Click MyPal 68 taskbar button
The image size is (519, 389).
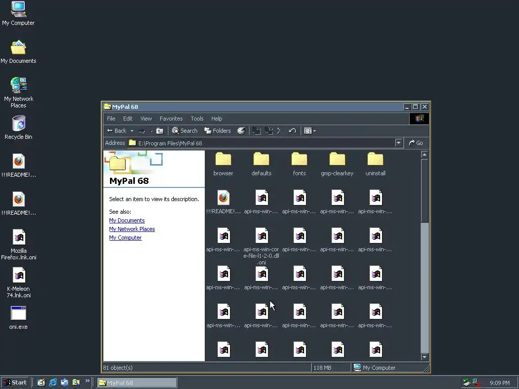(137, 383)
